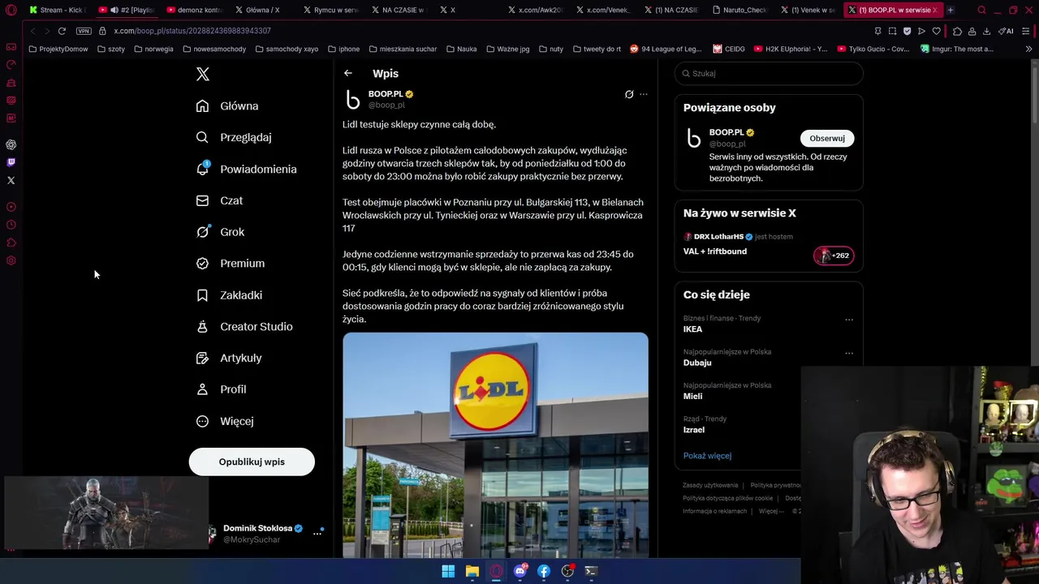1039x584 pixels.
Task: Open Powiadomienia notifications
Action: click(x=246, y=170)
